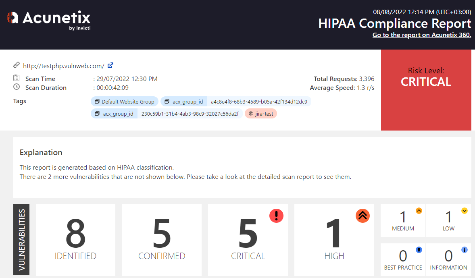The height and width of the screenshot is (278, 475).
Task: Click the 0 INFORMATION card
Action: (449, 259)
